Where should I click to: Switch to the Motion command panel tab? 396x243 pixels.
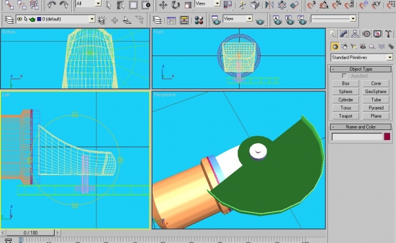pyautogui.click(x=366, y=34)
